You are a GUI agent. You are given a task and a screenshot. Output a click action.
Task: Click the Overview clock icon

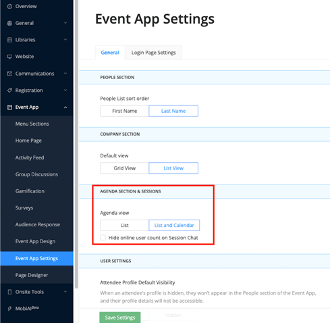[x=9, y=6]
